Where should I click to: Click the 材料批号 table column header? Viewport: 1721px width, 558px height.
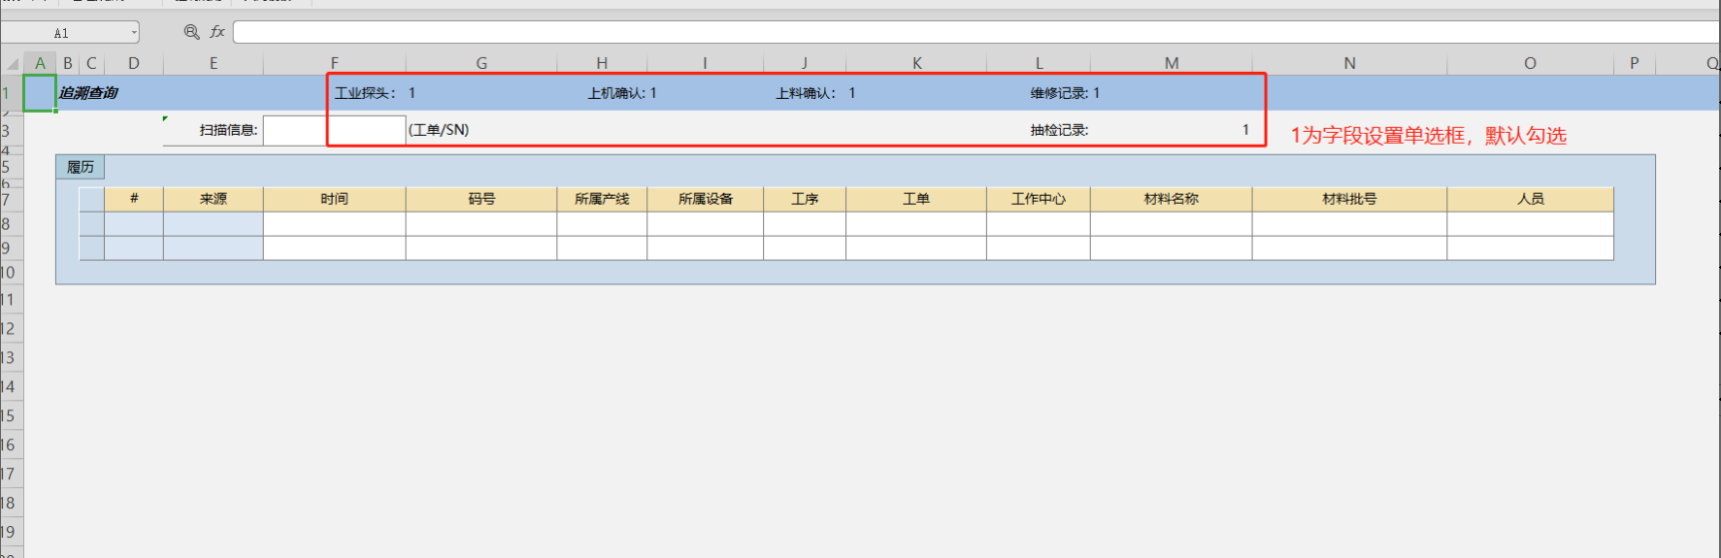pos(1349,199)
